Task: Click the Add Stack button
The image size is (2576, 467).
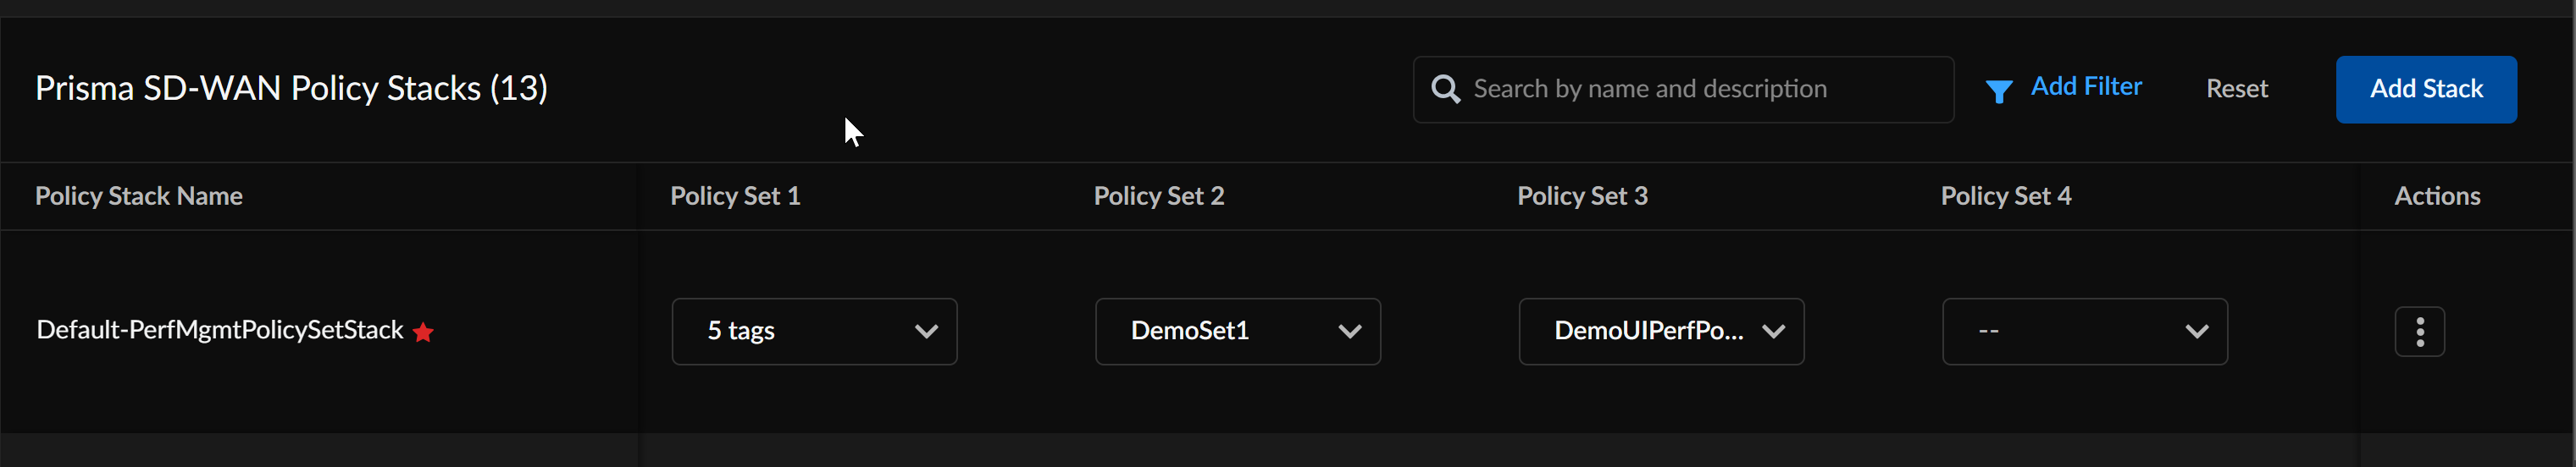Action: click(x=2425, y=90)
